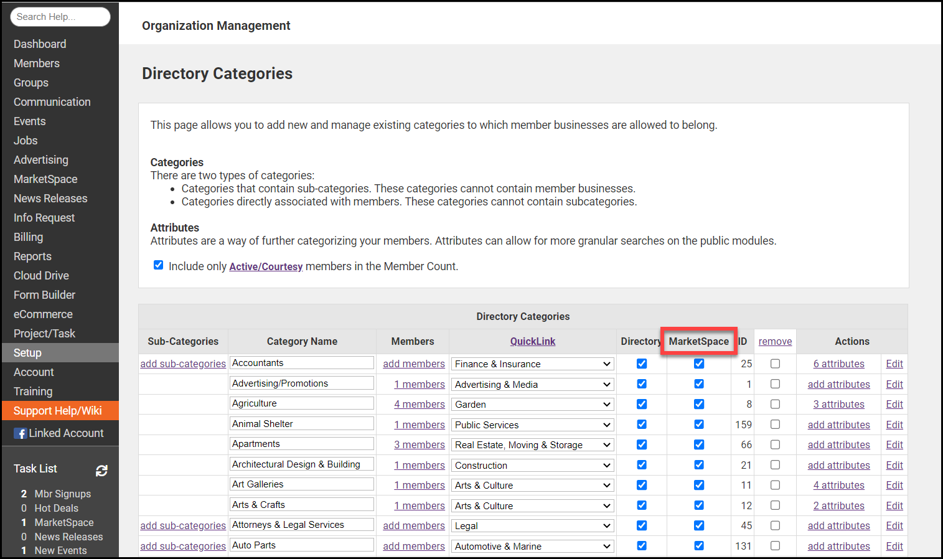Open QuickLink dropdown for Accountants
Screen dimensions: 943x559
click(x=532, y=364)
